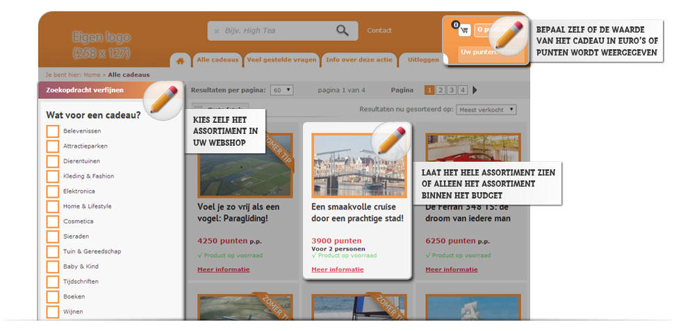
Task: Enable the Wijnen checkbox
Action: click(53, 312)
